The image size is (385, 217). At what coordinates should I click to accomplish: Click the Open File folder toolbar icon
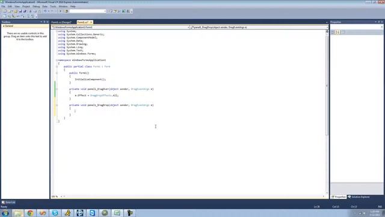tap(16, 11)
